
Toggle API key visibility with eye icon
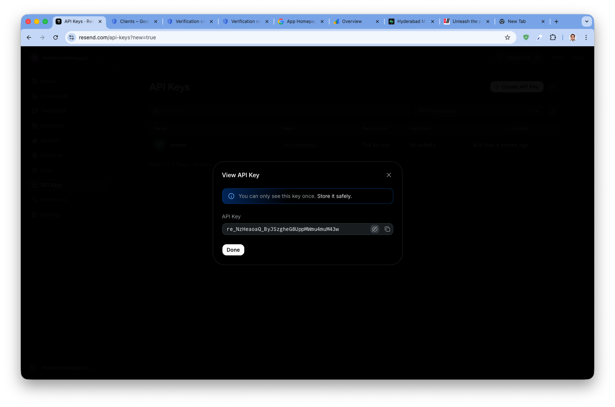[x=375, y=229]
